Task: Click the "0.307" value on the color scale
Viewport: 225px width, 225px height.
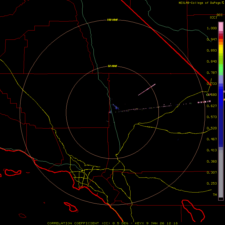Action: (x=212, y=172)
